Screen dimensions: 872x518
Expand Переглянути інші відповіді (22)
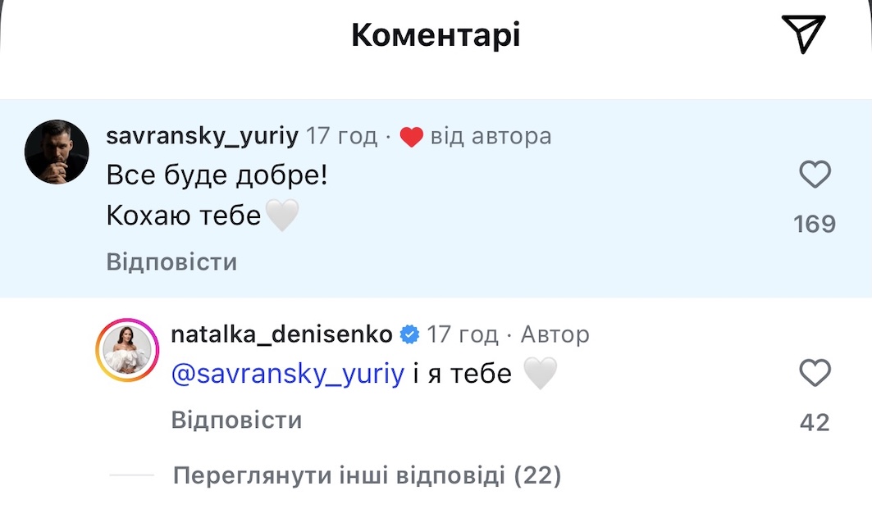coord(367,475)
